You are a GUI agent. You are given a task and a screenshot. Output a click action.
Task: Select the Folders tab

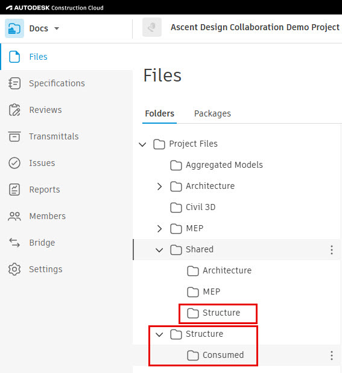point(160,113)
